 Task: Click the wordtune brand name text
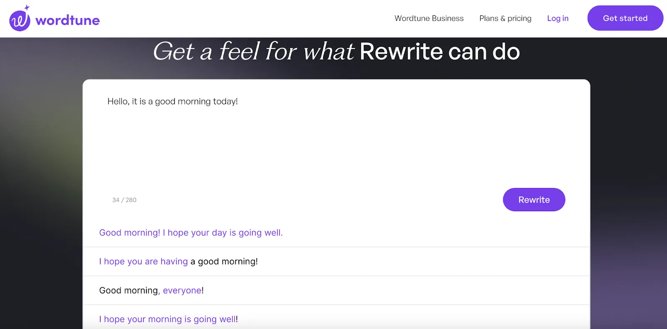pyautogui.click(x=68, y=20)
